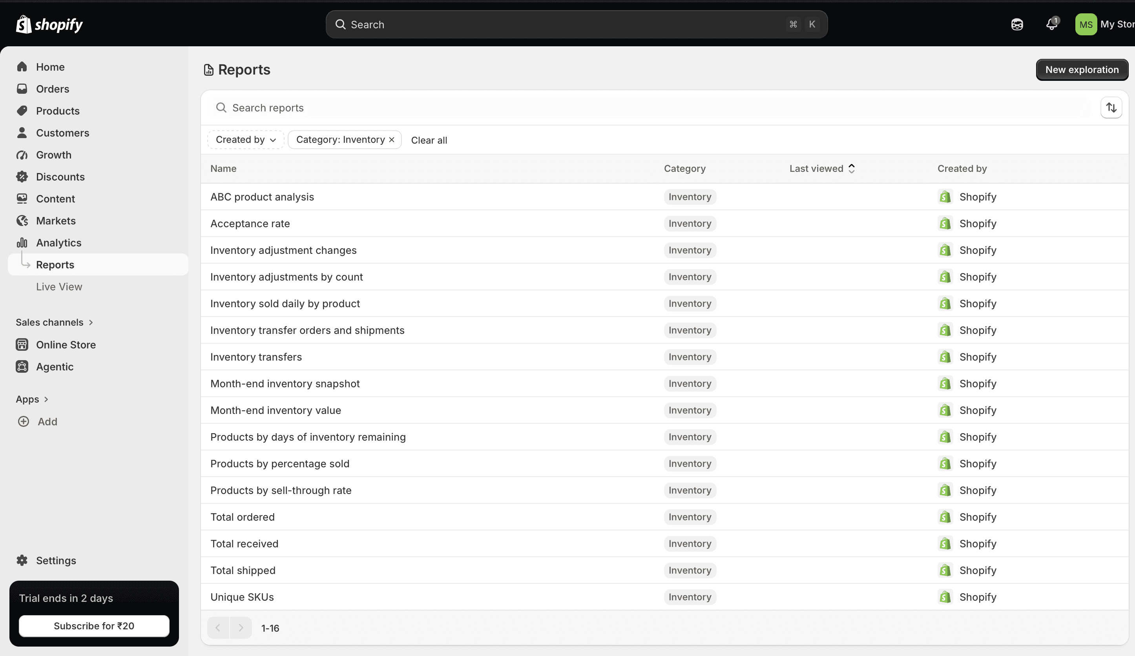
Task: Open Growth in sidebar
Action: pos(53,155)
